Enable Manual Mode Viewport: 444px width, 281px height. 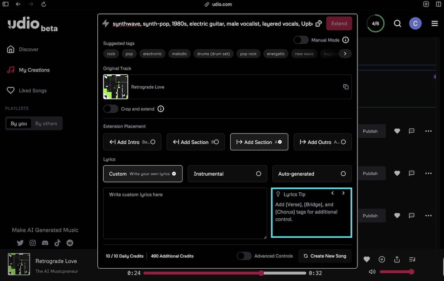301,40
